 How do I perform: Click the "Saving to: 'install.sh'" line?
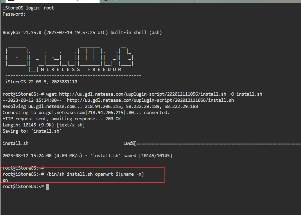pos(32,131)
